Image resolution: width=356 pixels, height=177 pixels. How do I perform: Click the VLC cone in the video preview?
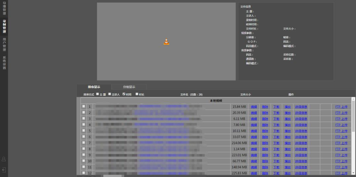click(166, 42)
